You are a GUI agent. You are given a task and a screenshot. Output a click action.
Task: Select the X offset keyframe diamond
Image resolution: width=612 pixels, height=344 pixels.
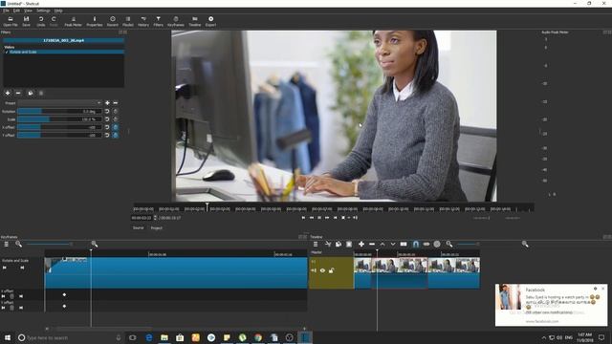(64, 295)
